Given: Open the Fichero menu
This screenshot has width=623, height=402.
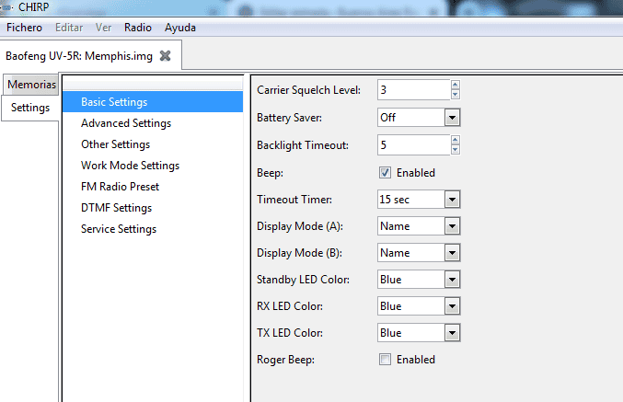Looking at the screenshot, I should click(24, 28).
